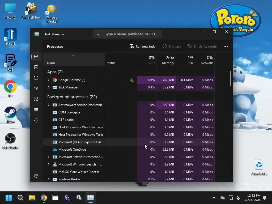Click the Apps (2) group heading
Viewport: 272px width, 204px height.
(55, 72)
